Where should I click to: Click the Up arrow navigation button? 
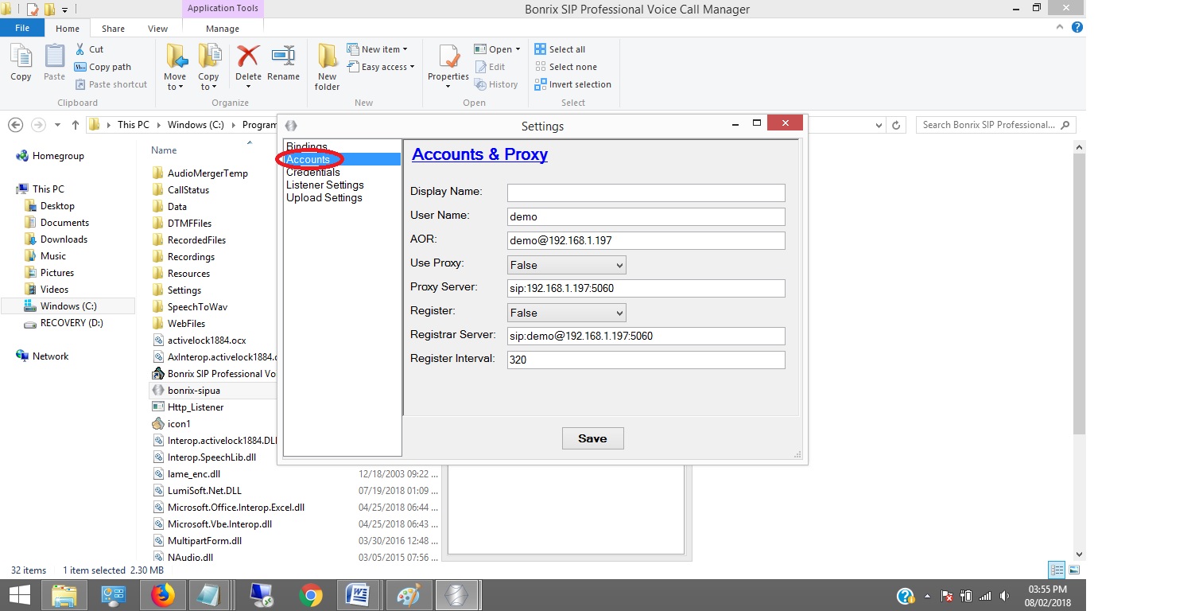coord(76,125)
